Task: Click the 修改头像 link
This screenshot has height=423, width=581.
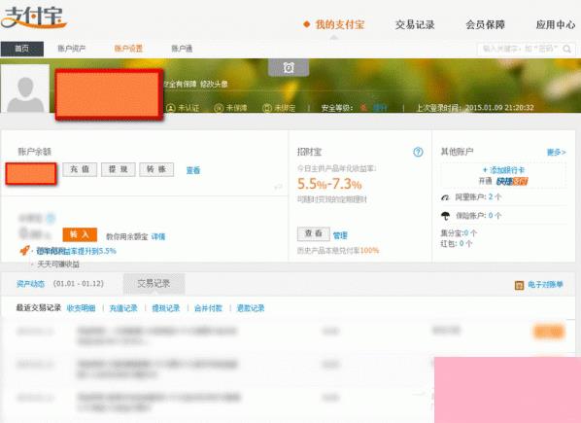Action: [x=214, y=85]
